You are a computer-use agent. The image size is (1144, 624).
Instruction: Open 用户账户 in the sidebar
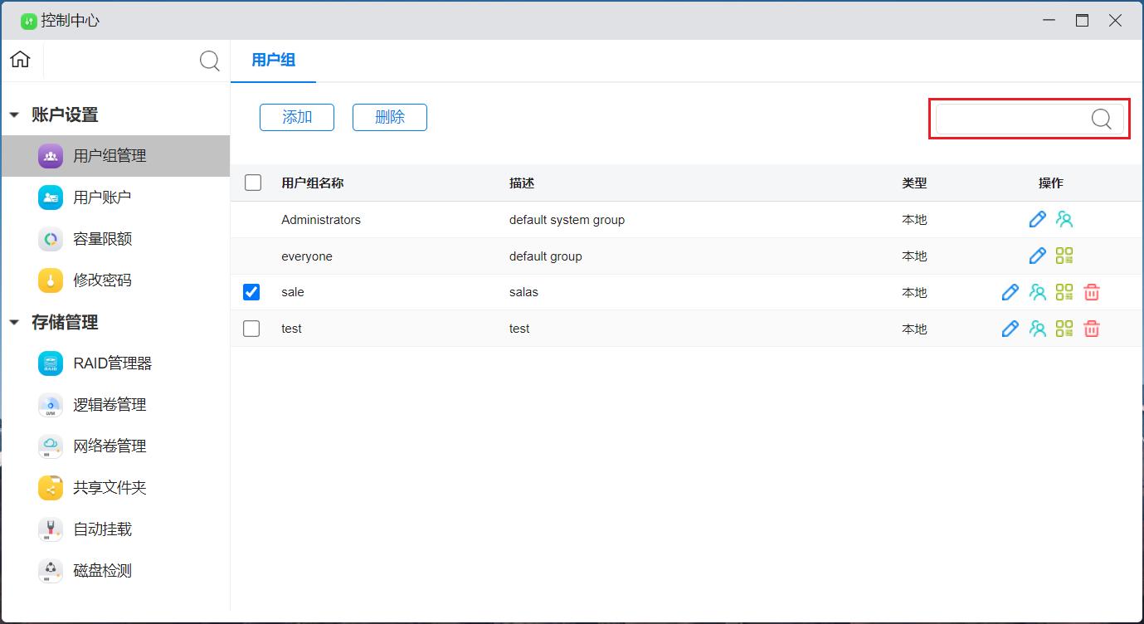(x=102, y=197)
